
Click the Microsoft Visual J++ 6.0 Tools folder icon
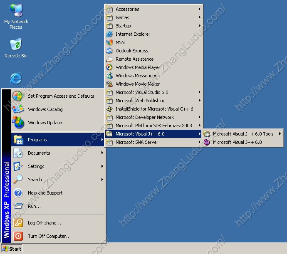[207, 134]
